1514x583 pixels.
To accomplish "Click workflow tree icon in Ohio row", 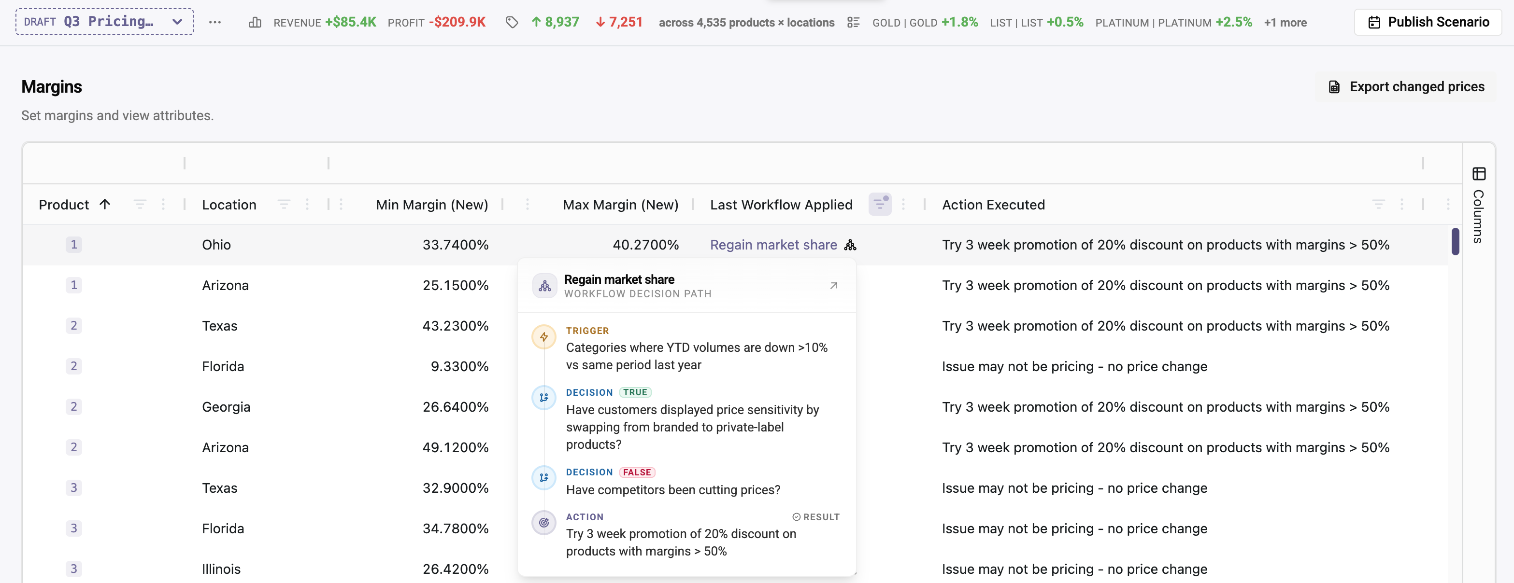I will (x=850, y=245).
